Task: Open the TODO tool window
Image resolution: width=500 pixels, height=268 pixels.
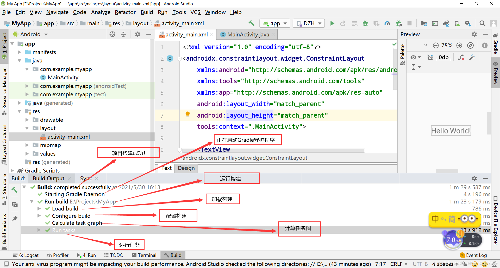Action: tap(114, 255)
